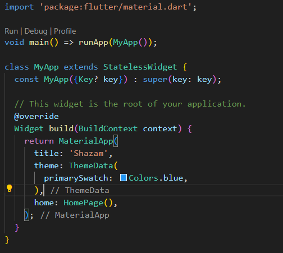
Task: Click the '// MaterialApp' closing label
Action: tap(75, 215)
